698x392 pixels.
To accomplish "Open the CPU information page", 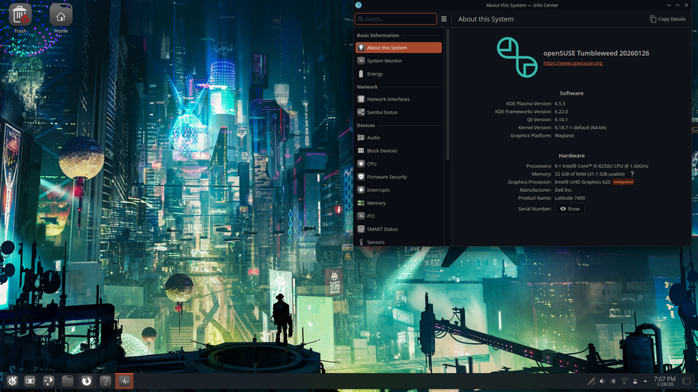I will tap(398, 163).
